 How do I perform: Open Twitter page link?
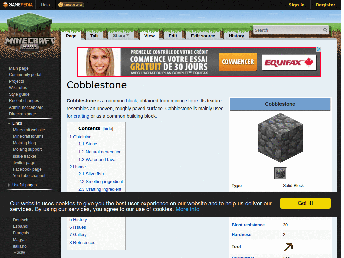point(24,163)
